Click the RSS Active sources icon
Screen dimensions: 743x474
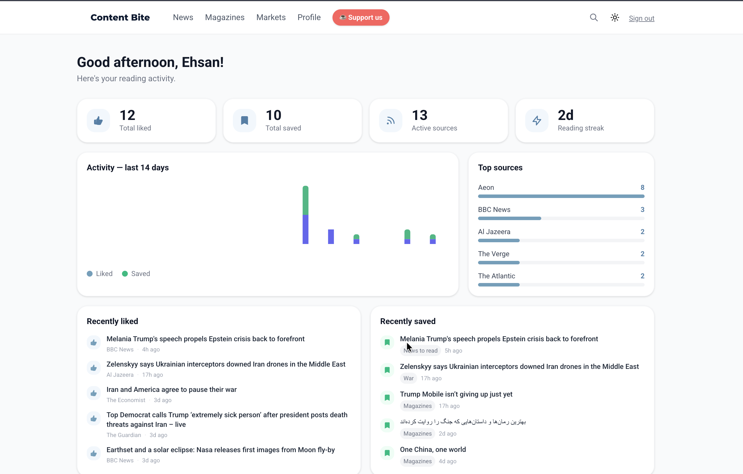click(390, 120)
